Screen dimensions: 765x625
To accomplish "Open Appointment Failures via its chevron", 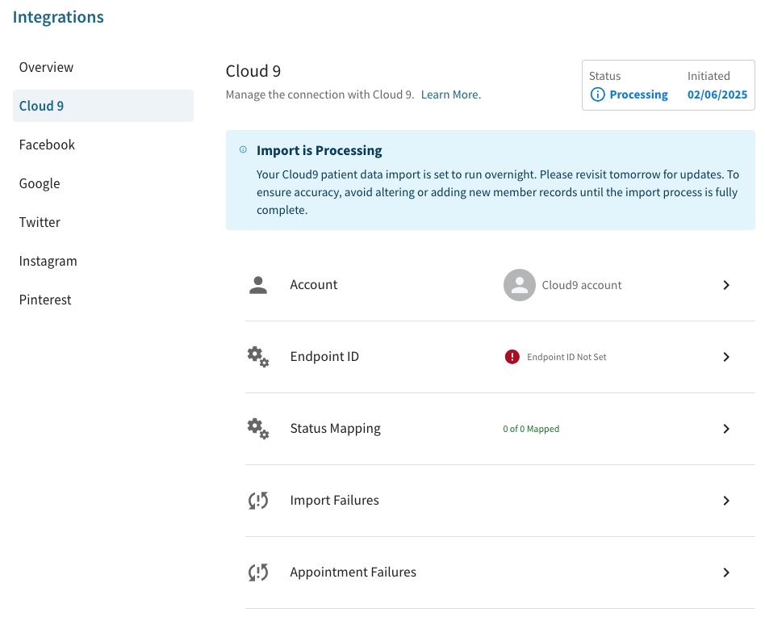I will pos(726,573).
